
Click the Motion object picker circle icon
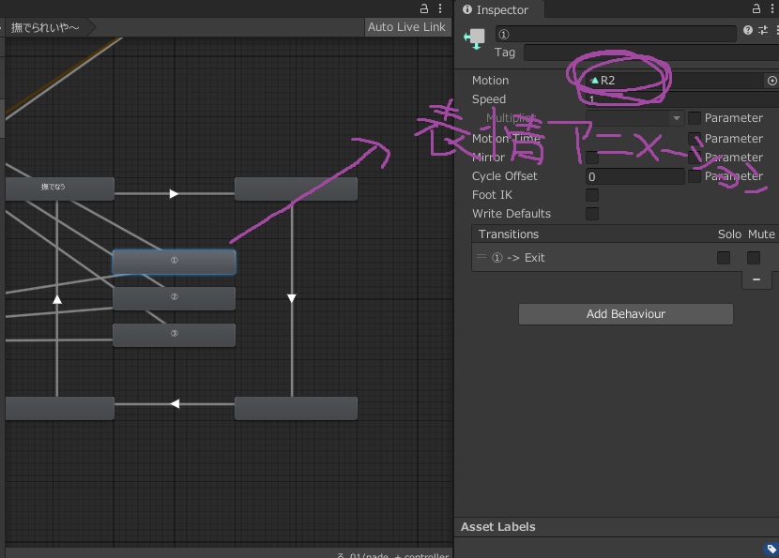click(x=772, y=81)
